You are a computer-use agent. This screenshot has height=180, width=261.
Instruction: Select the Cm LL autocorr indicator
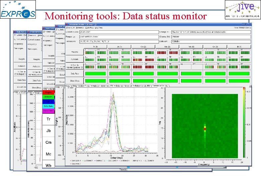[x=138, y=60]
